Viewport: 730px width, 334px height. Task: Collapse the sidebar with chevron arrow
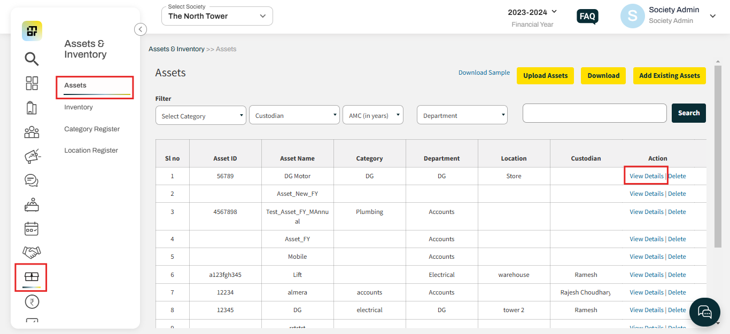[140, 29]
